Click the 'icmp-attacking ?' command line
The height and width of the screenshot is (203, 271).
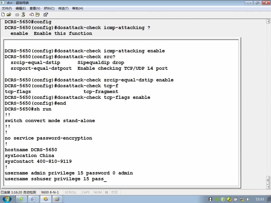tap(78, 27)
